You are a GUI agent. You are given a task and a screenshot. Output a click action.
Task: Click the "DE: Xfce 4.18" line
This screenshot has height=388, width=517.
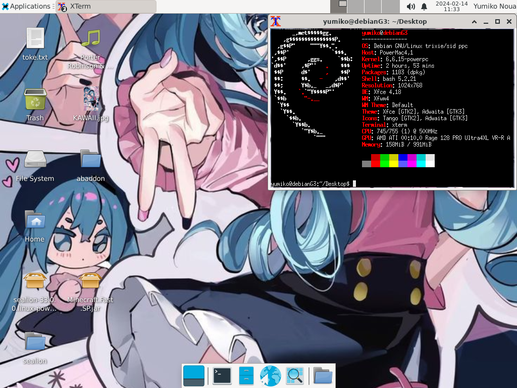(382, 92)
